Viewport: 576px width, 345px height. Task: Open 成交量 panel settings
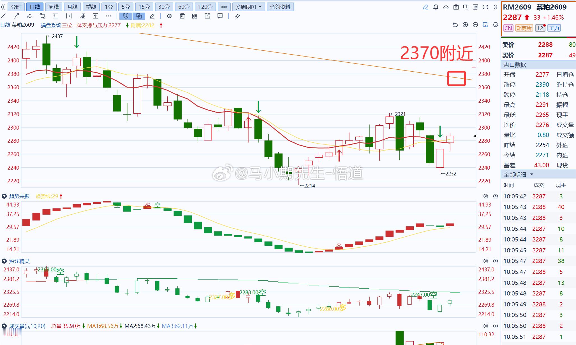click(496, 326)
